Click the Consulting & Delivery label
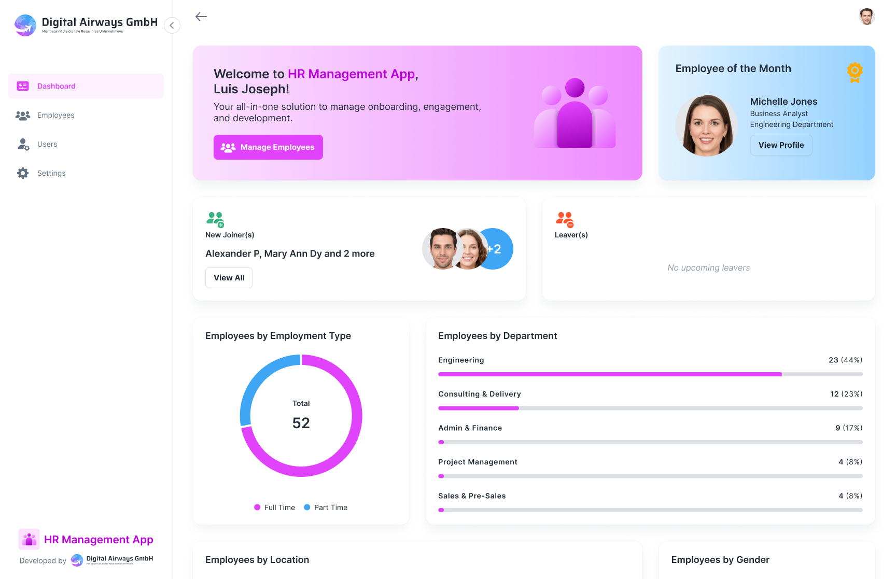 pos(480,394)
